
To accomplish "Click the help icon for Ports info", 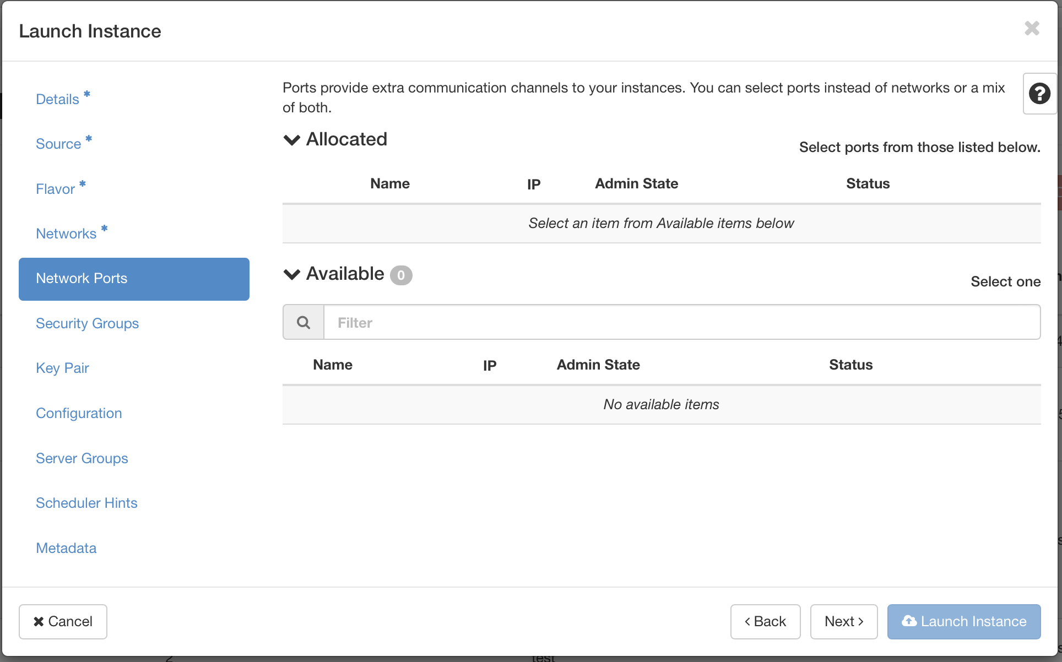I will 1038,94.
